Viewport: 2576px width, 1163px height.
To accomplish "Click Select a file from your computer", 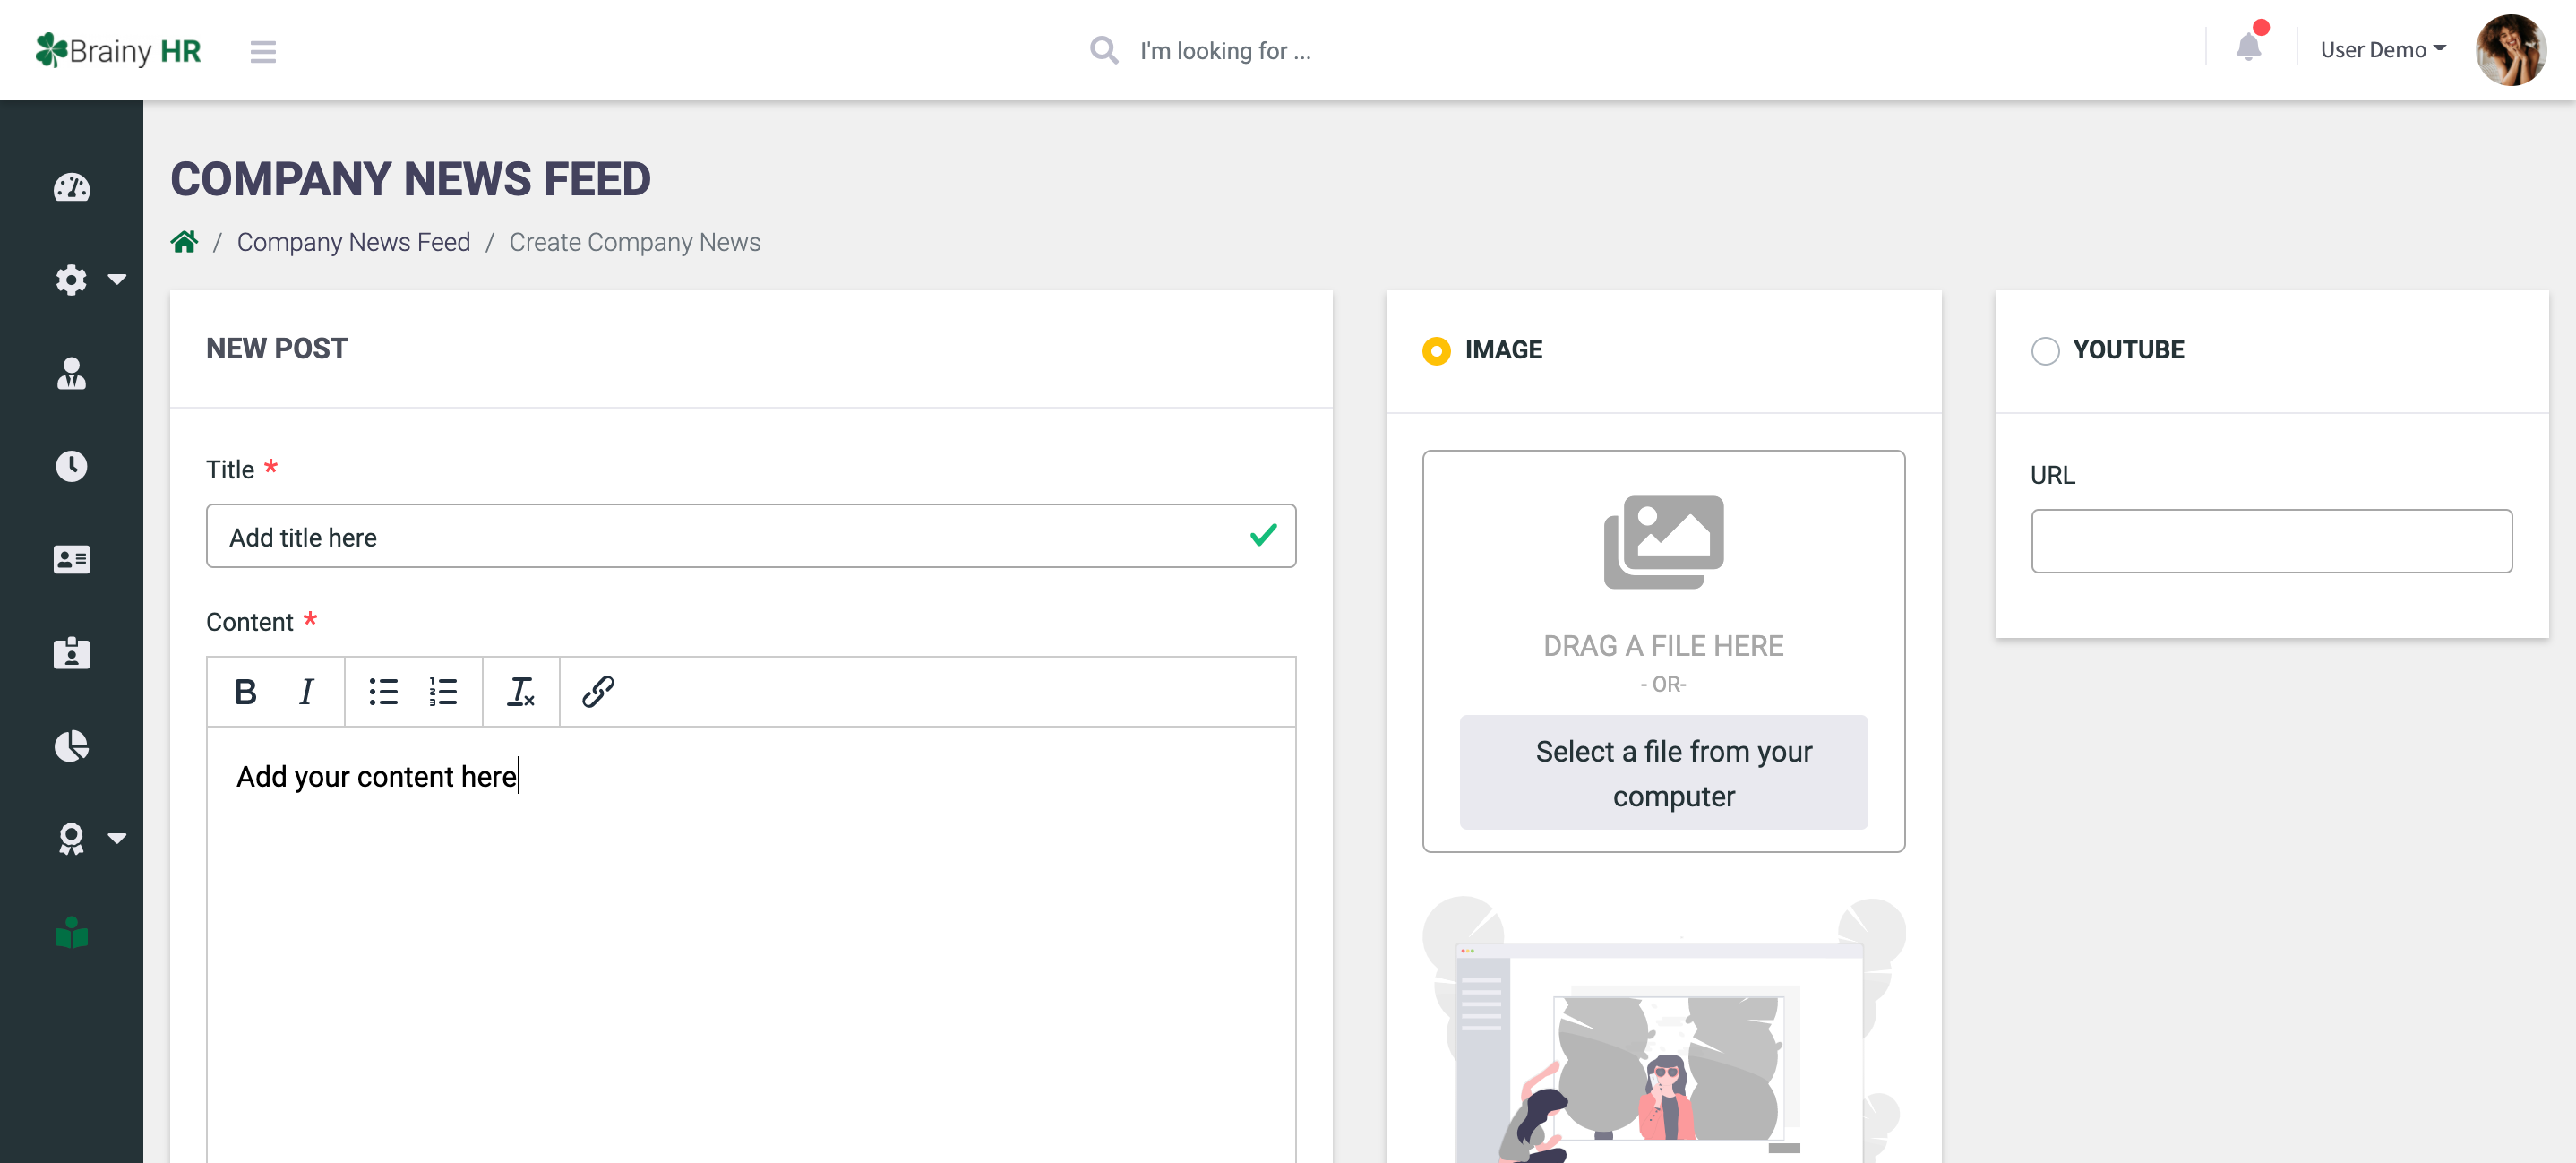I will (1663, 772).
